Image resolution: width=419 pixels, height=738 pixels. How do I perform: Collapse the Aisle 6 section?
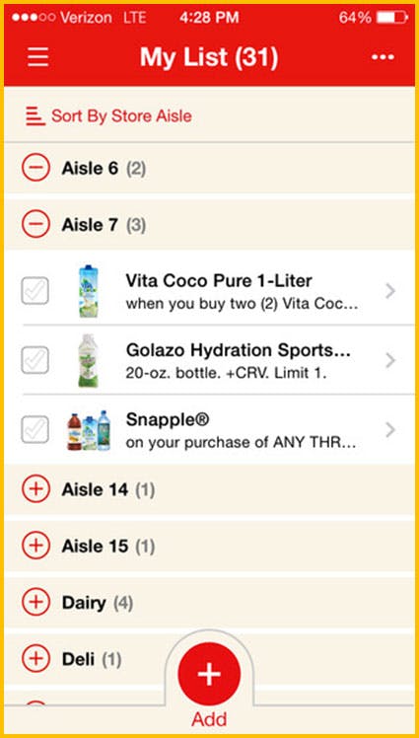click(x=35, y=168)
